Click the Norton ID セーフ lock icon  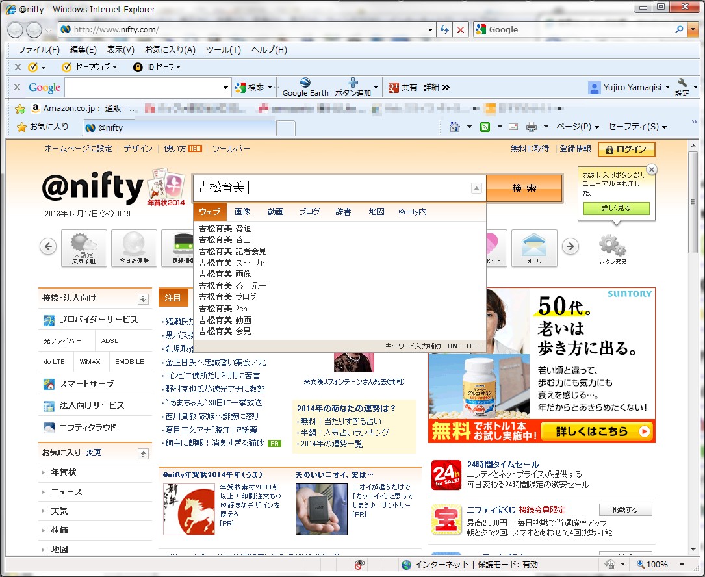click(138, 67)
